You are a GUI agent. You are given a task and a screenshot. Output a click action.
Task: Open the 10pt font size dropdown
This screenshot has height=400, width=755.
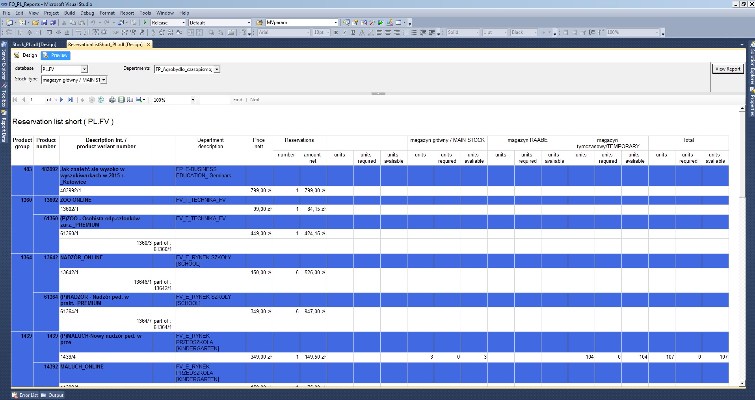click(327, 32)
